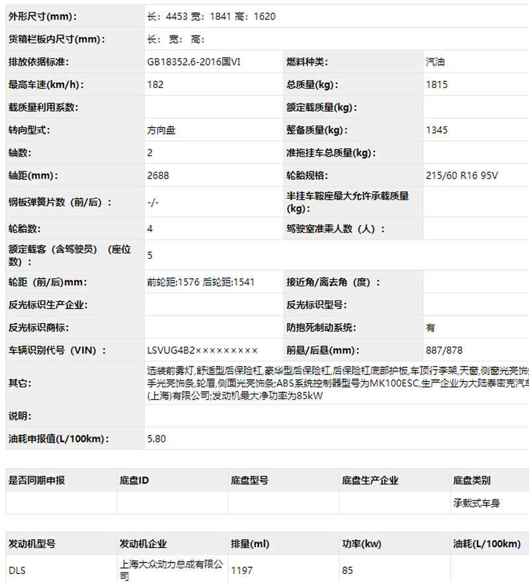Select the 其它 row label
The height and width of the screenshot is (585, 529).
point(20,383)
